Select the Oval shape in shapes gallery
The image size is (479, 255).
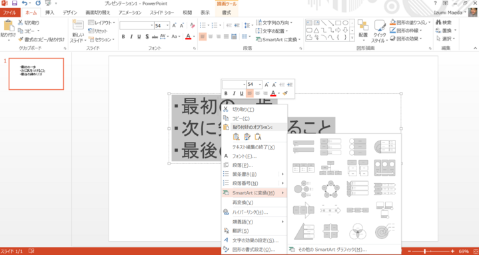pyautogui.click(x=345, y=23)
